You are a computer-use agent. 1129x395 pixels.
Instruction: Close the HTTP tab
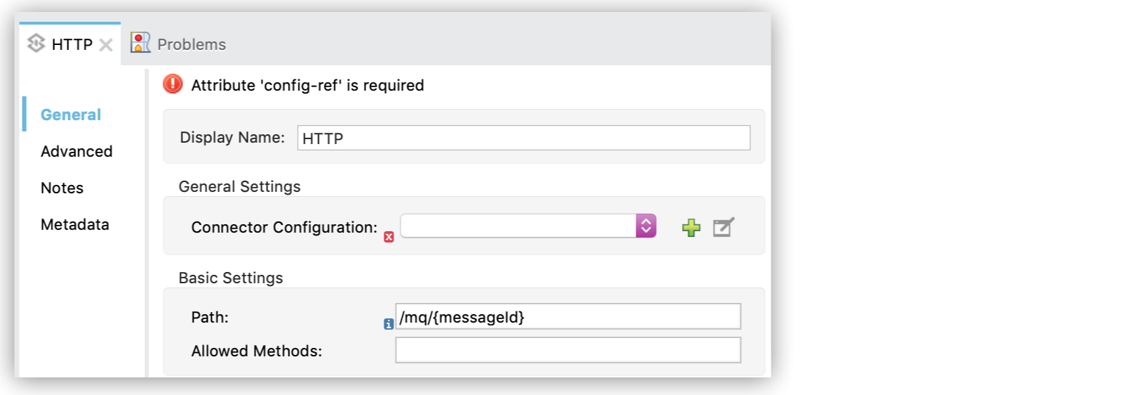106,45
